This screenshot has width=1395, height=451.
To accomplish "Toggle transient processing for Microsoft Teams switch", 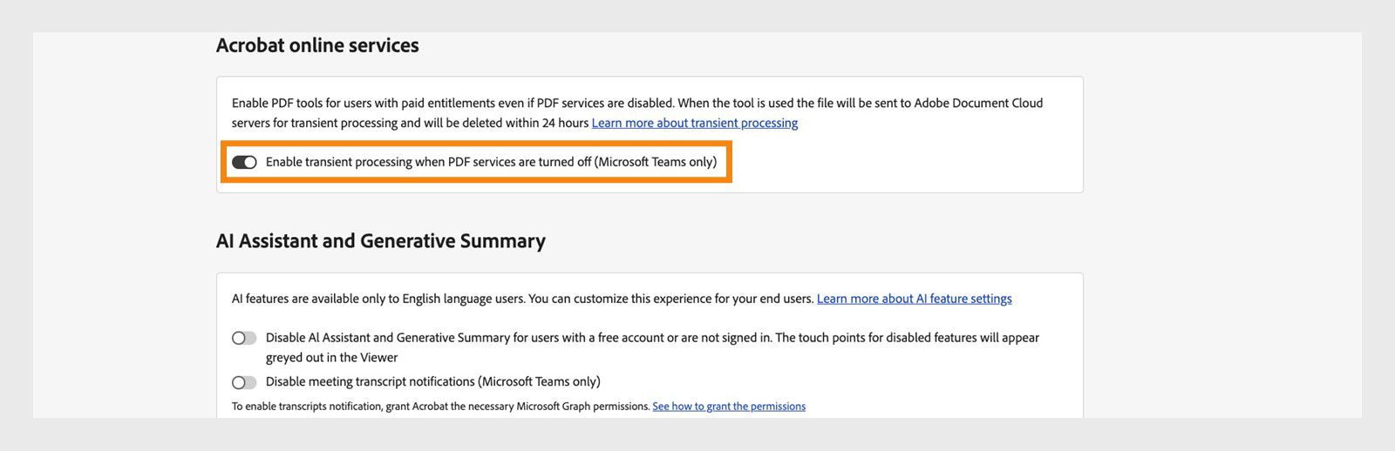I will pyautogui.click(x=244, y=162).
